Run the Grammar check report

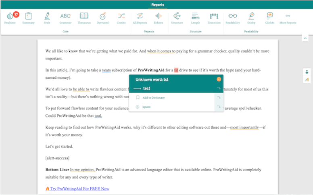(65, 18)
